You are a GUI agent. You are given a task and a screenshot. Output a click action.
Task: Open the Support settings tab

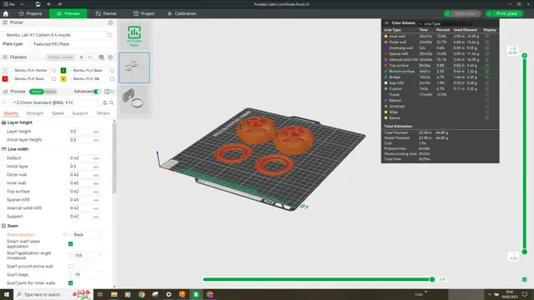pos(80,113)
